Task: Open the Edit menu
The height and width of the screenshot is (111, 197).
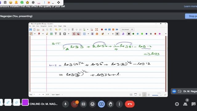Action: pos(34,26)
